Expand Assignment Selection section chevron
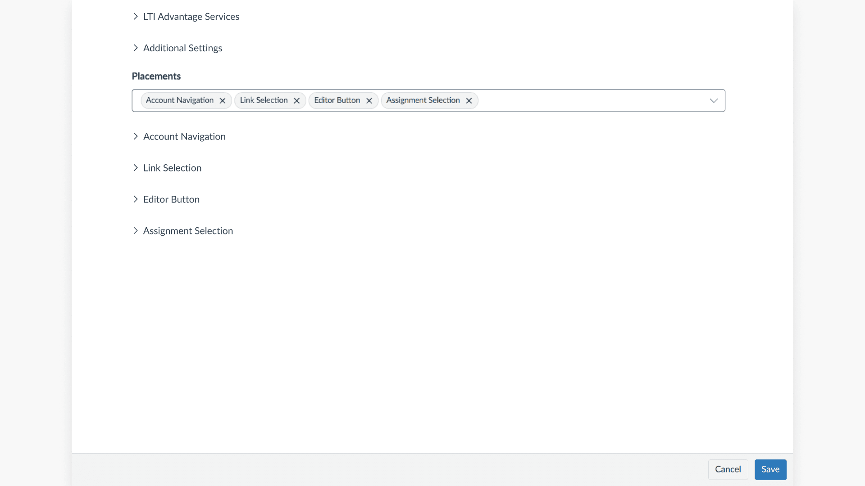Viewport: 865px width, 486px height. 136,231
